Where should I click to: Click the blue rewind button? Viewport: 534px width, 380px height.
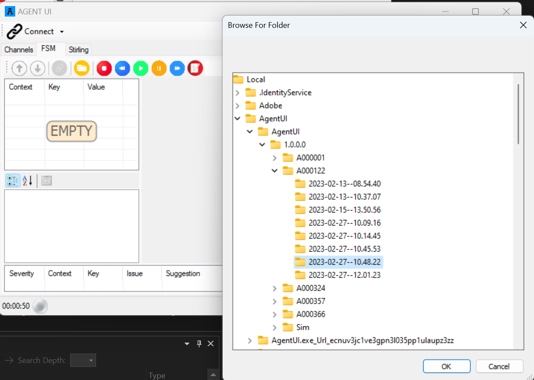click(x=123, y=68)
